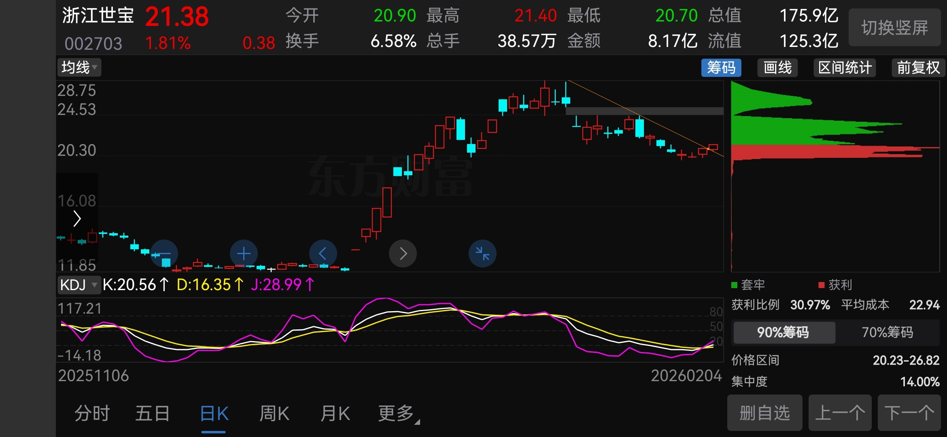Screen dimensions: 947x437
Task: Switch to 周K weekly chart tab
Action: point(274,414)
